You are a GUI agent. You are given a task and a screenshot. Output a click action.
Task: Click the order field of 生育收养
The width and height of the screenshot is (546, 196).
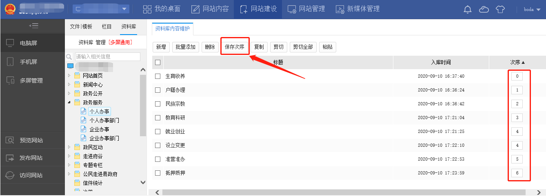tap(517, 76)
